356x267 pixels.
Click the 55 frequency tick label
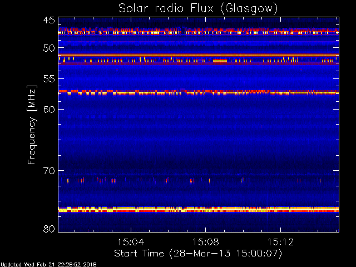pos(49,79)
